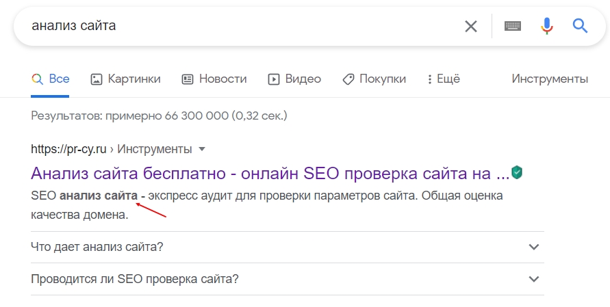
Task: Open Инструменты search tools
Action: coord(550,79)
